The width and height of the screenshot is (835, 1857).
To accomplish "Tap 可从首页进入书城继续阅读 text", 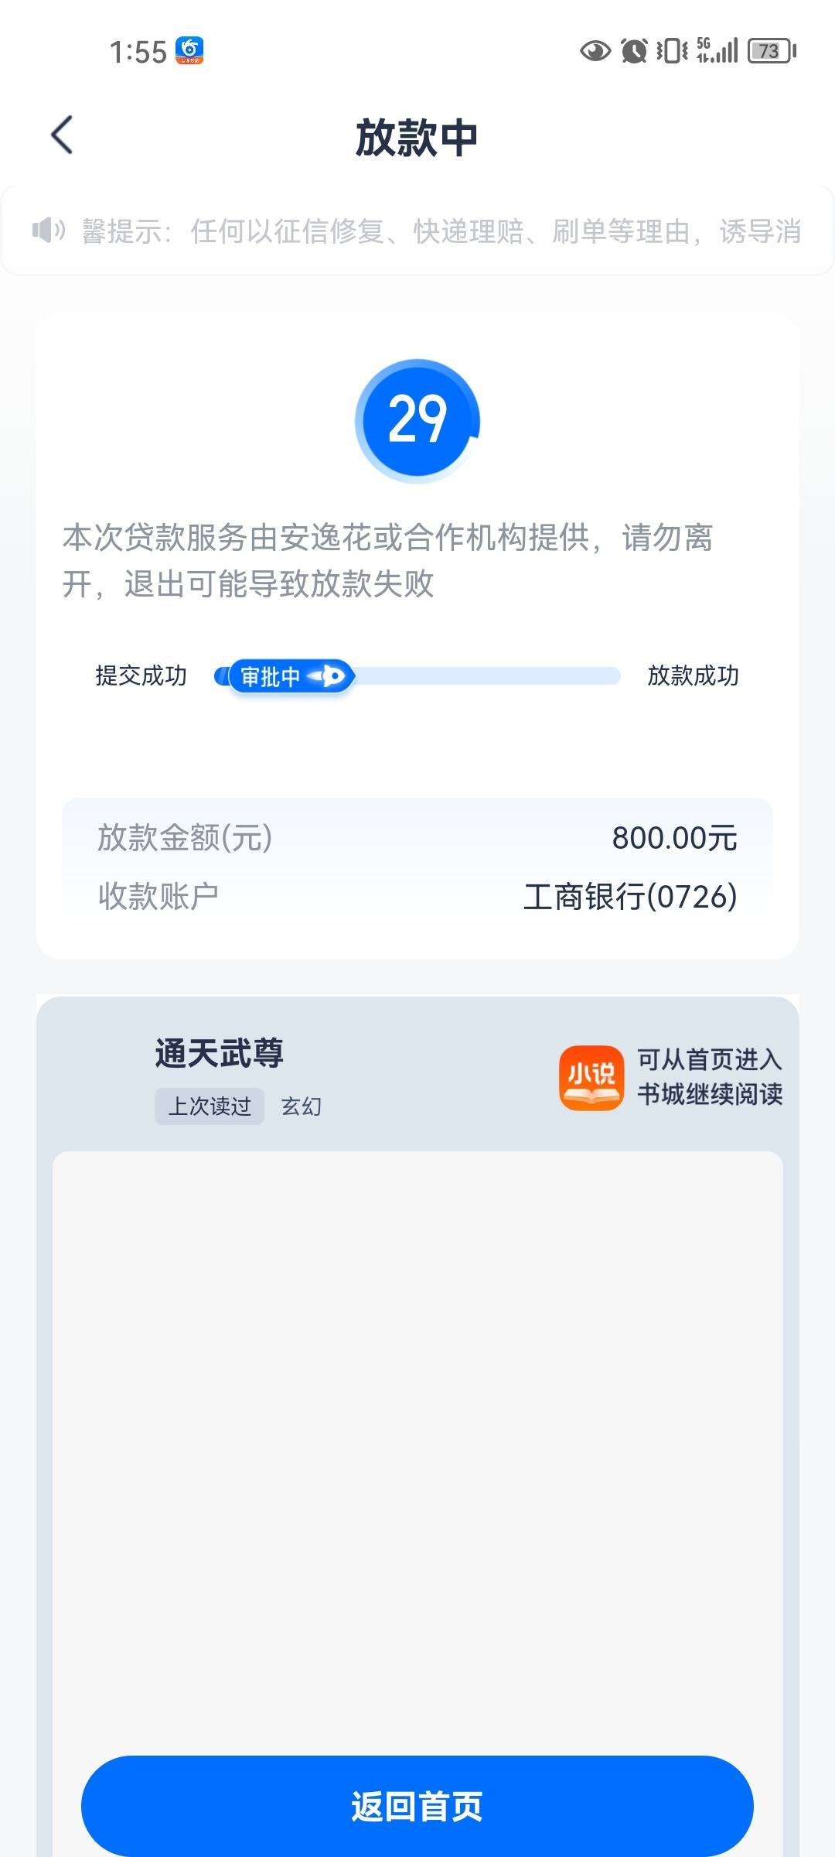I will [710, 1077].
